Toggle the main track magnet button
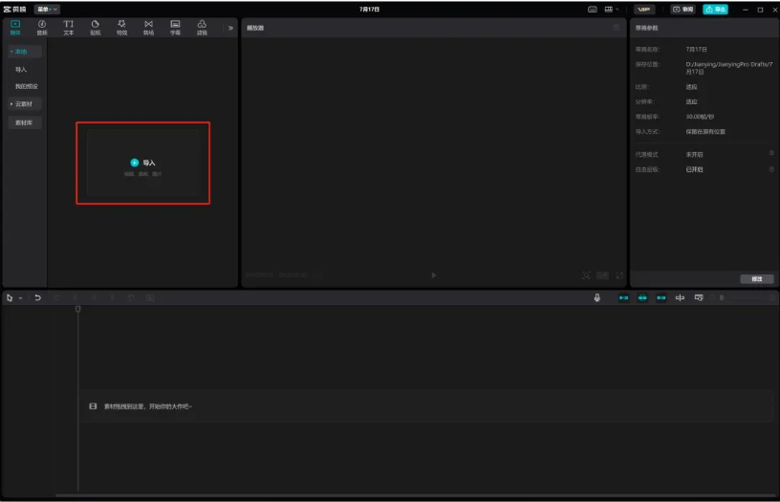Viewport: 780px width, 502px height. click(624, 297)
